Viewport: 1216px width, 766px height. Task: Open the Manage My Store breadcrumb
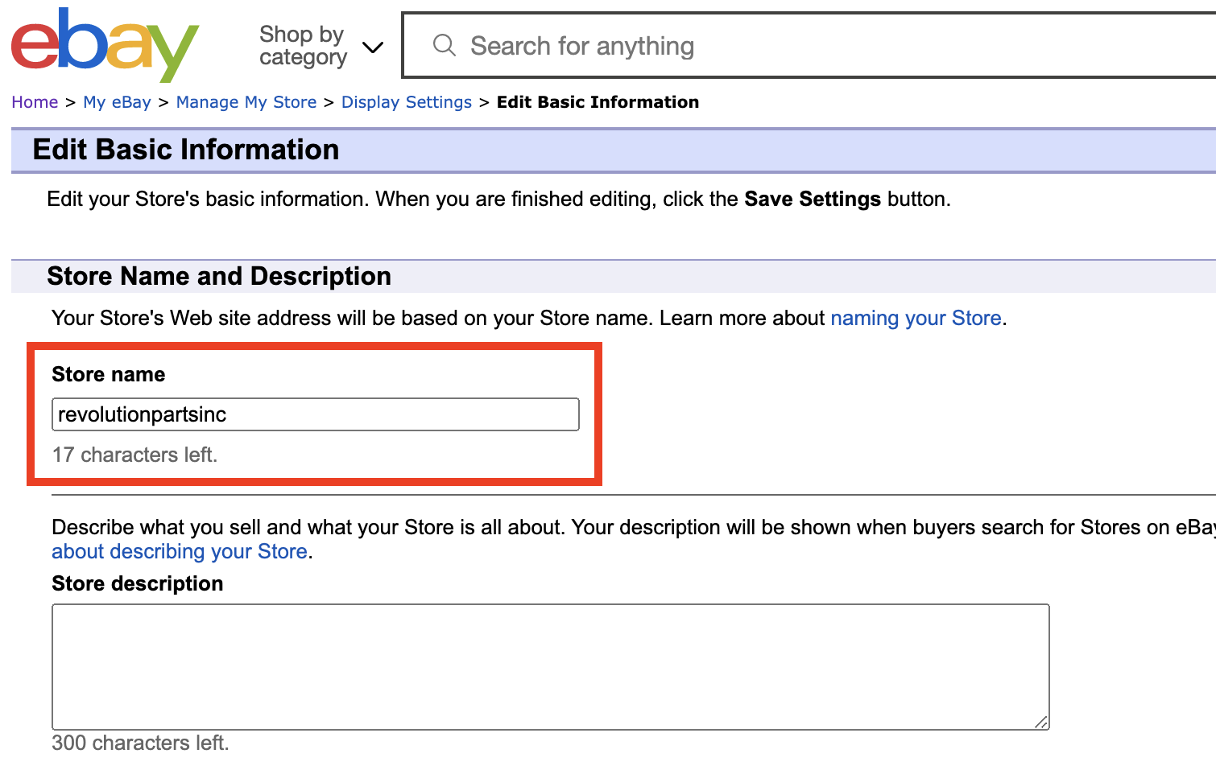pyautogui.click(x=246, y=102)
